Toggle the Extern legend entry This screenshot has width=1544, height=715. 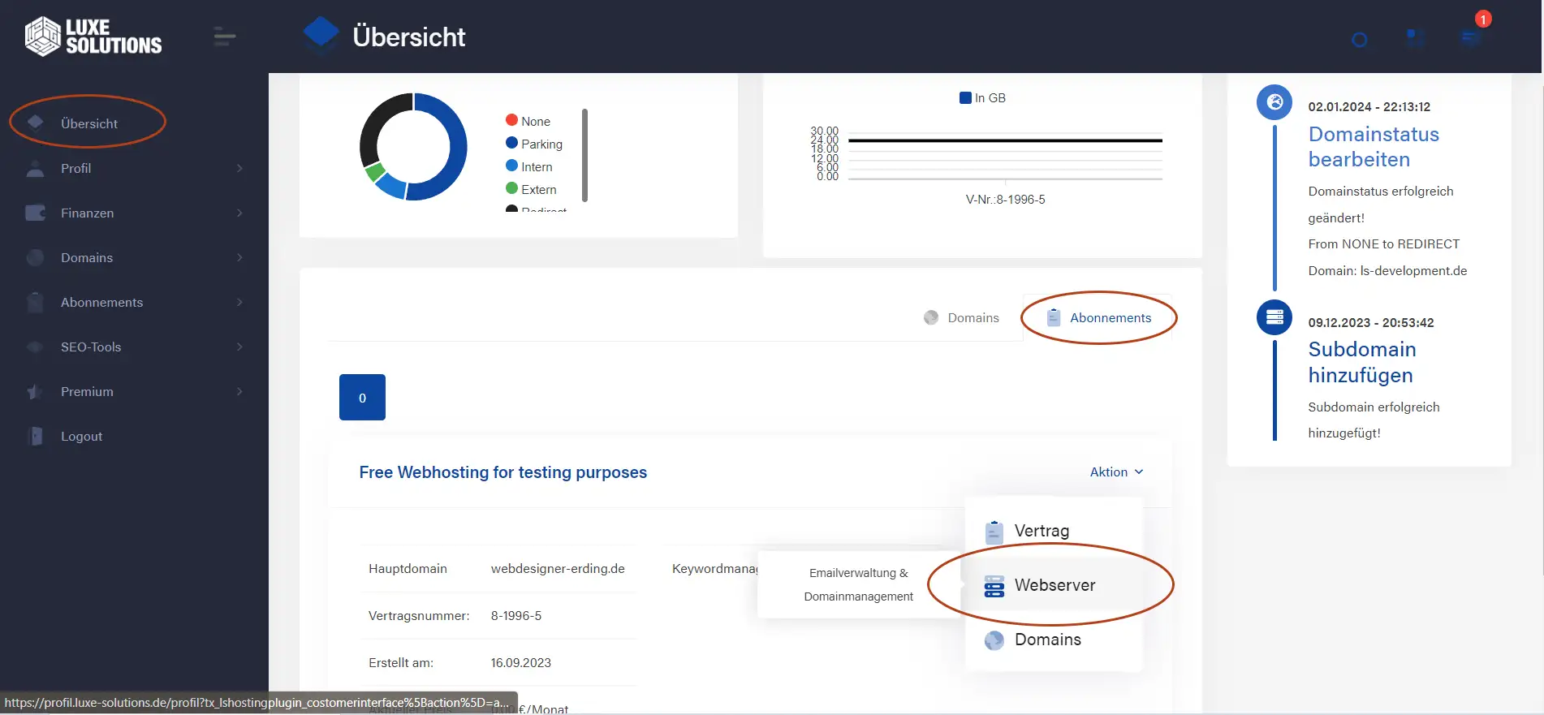click(x=531, y=189)
